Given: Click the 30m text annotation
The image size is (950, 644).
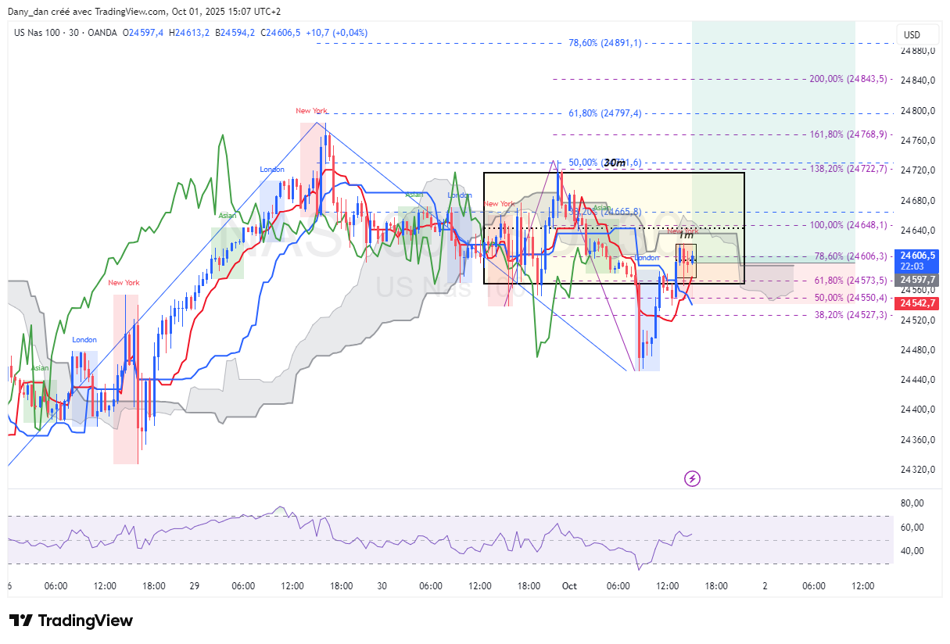Looking at the screenshot, I should [x=615, y=163].
